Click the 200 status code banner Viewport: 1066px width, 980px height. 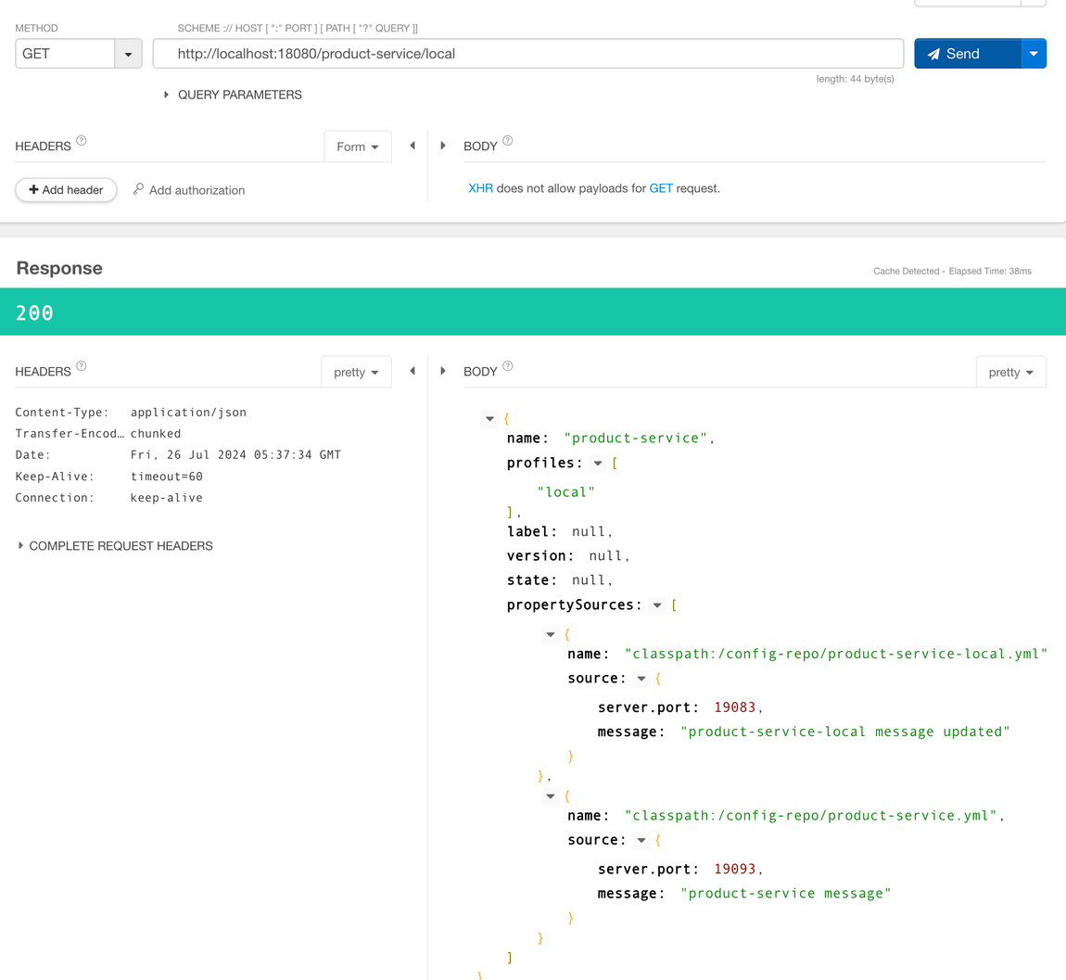[533, 312]
